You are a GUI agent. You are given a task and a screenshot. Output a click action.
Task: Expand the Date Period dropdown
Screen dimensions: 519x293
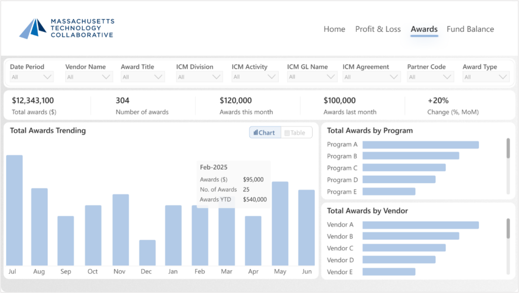(31, 77)
